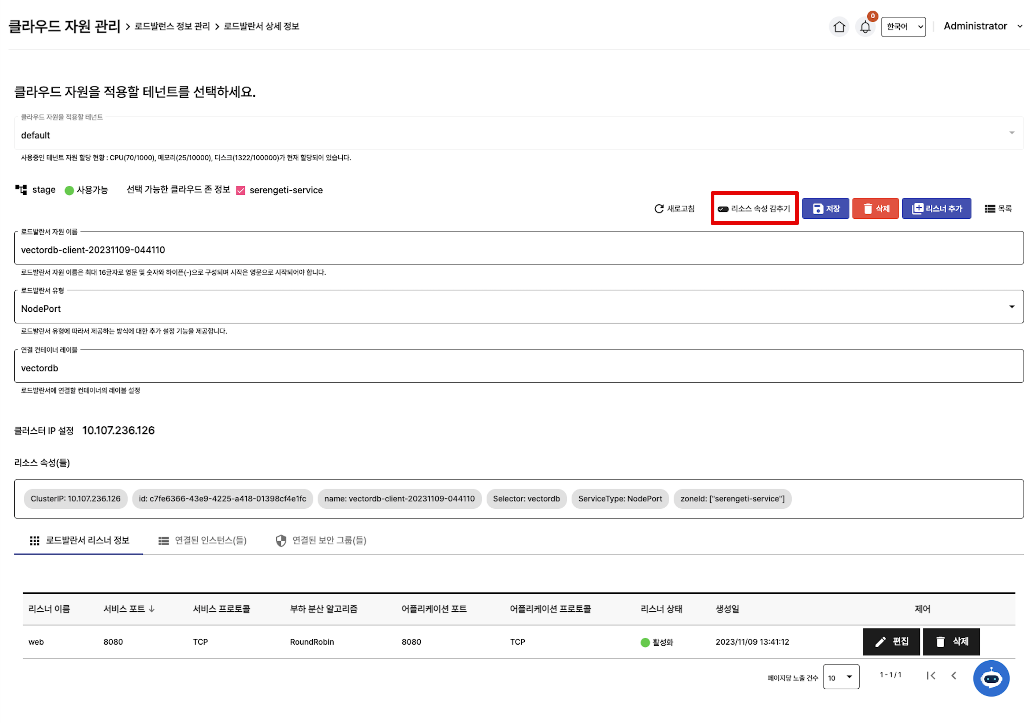Open the 한국어 language dropdown

(903, 27)
